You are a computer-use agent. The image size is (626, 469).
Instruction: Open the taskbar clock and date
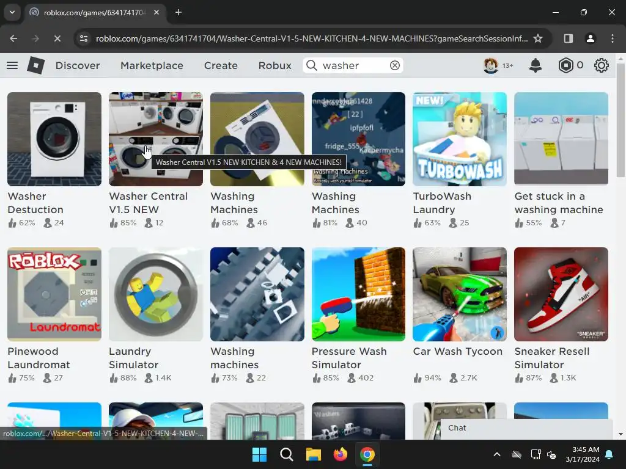[583, 454]
